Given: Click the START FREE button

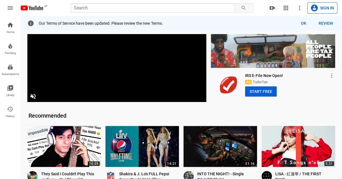Looking at the screenshot, I should coord(261,91).
